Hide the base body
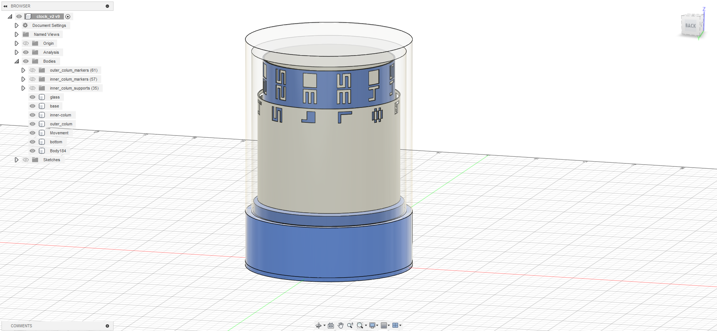The height and width of the screenshot is (331, 717). (32, 106)
